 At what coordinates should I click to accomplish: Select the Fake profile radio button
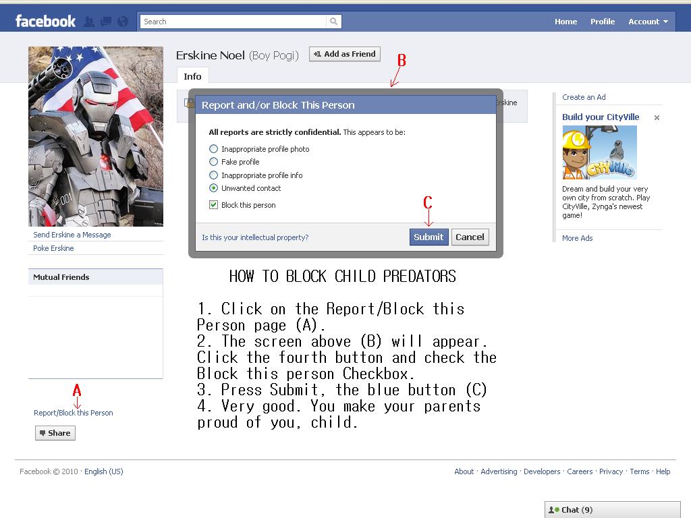214,162
